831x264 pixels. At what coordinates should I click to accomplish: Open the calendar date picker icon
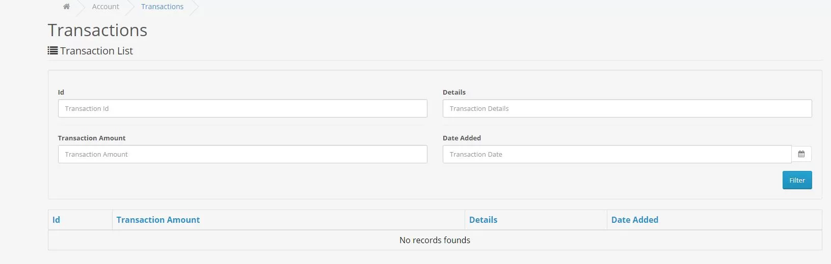801,154
